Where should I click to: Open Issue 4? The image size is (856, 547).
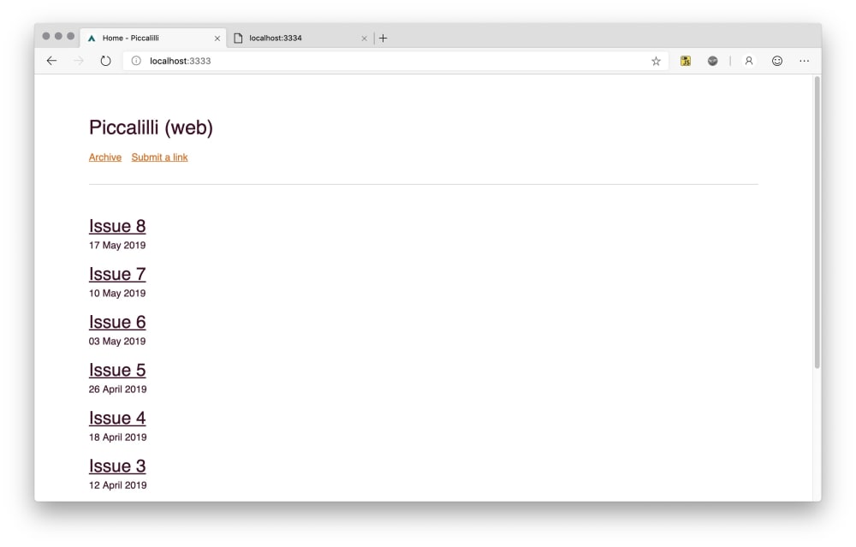coord(117,418)
